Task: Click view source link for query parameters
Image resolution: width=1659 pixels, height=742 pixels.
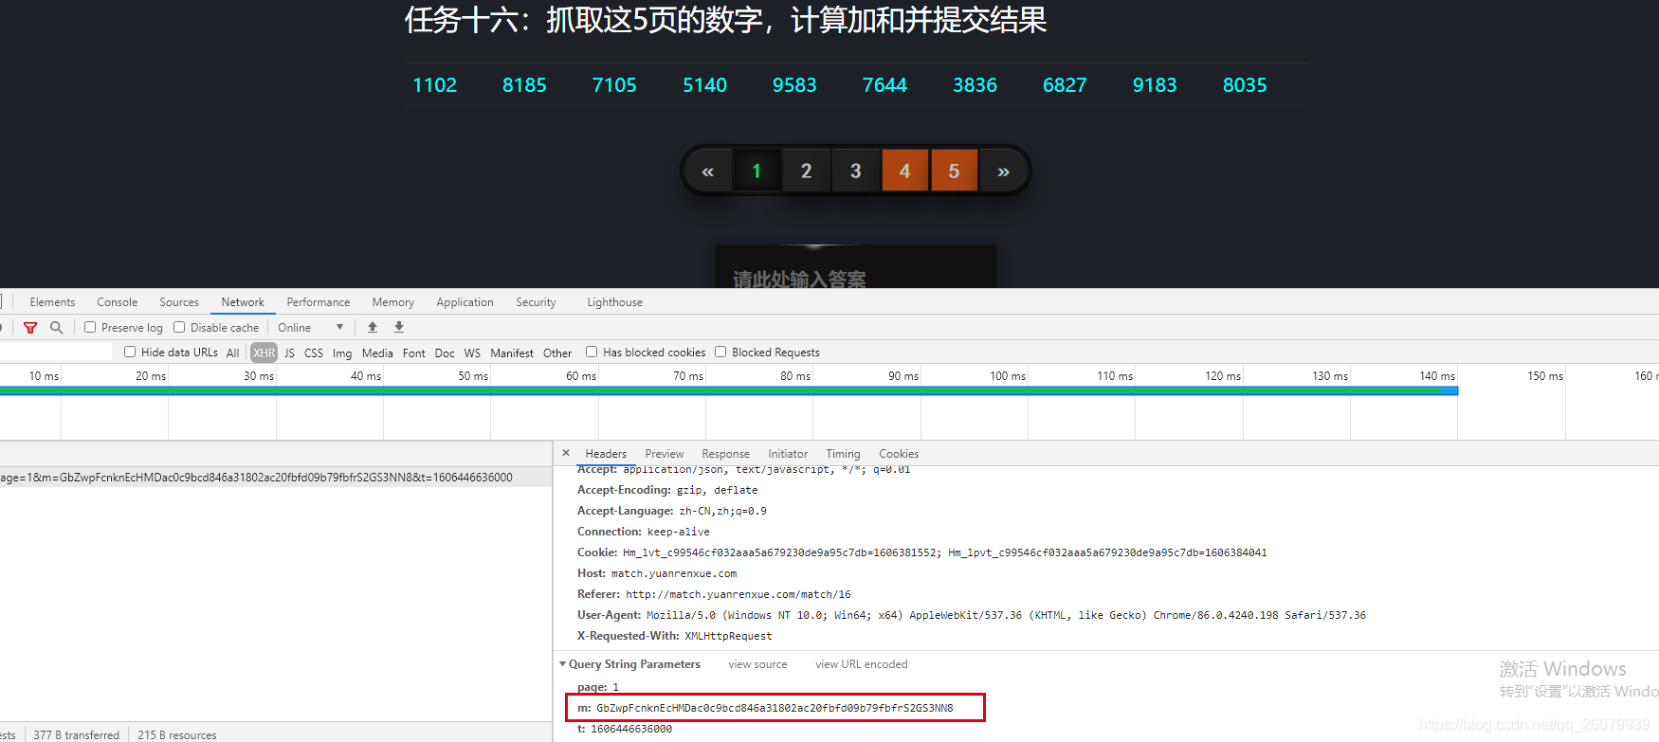Action: coord(757,664)
